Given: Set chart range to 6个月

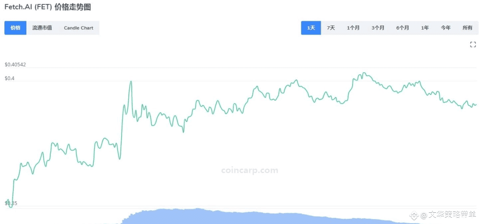Looking at the screenshot, I should click(402, 28).
